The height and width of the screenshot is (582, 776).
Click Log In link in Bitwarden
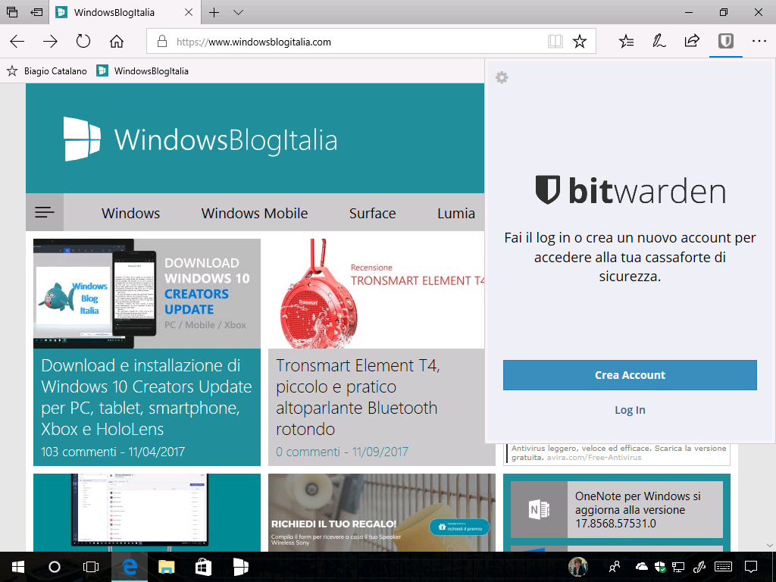630,410
